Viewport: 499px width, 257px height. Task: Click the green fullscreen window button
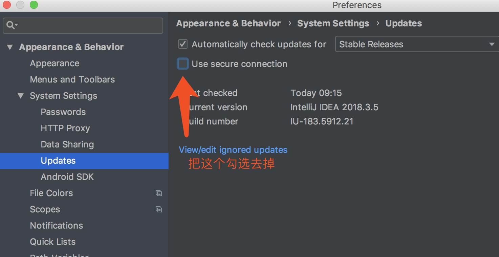(x=34, y=5)
